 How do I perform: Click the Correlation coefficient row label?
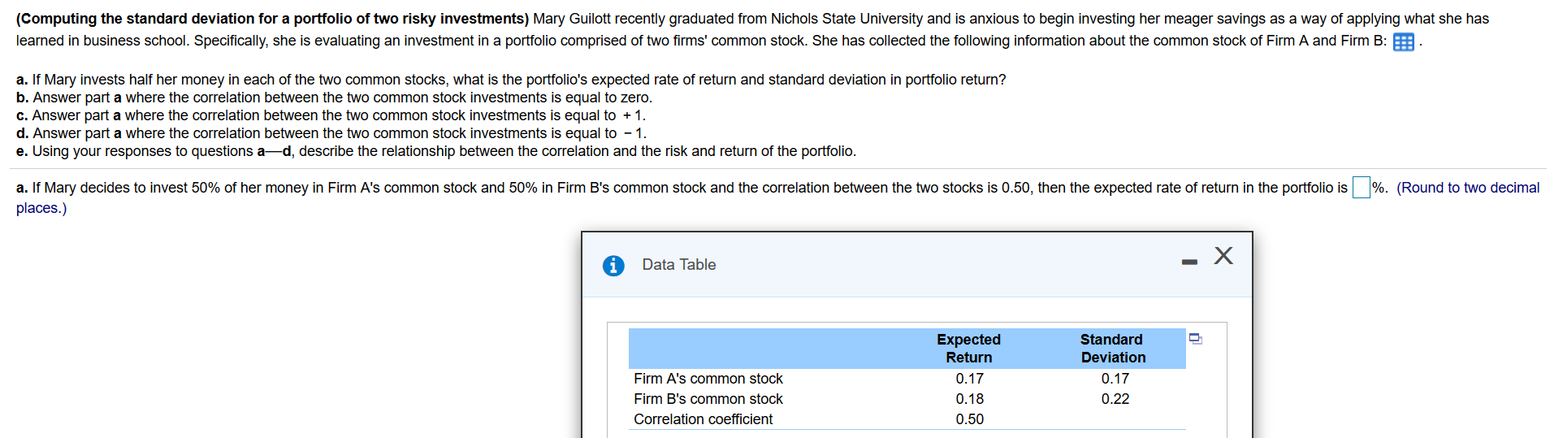pos(703,419)
